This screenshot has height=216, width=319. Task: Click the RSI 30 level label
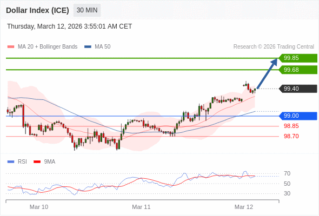[287, 193]
